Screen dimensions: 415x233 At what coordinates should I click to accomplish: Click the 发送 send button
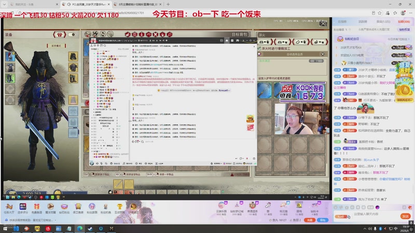(406, 216)
